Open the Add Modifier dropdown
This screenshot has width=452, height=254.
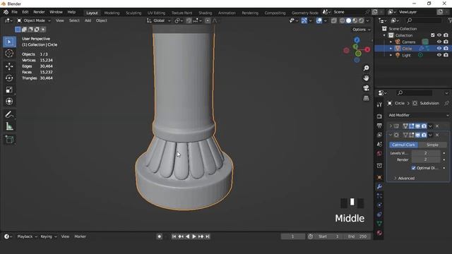coord(418,115)
